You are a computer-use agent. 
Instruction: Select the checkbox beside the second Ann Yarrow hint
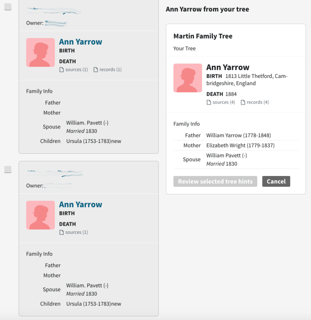(8, 169)
